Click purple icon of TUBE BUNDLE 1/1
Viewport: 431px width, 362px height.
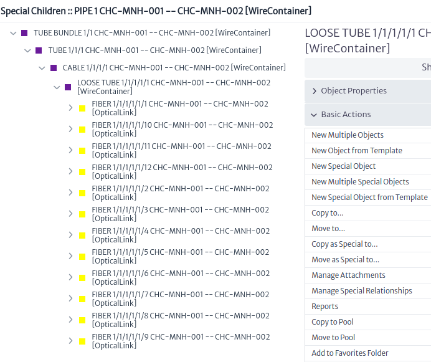pyautogui.click(x=24, y=33)
